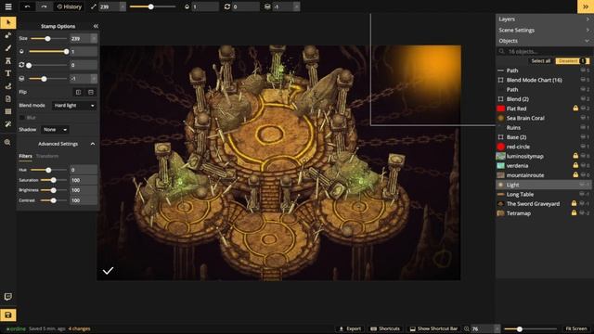This screenshot has height=334, width=594.
Task: Select the Text tool
Action: [x=8, y=73]
